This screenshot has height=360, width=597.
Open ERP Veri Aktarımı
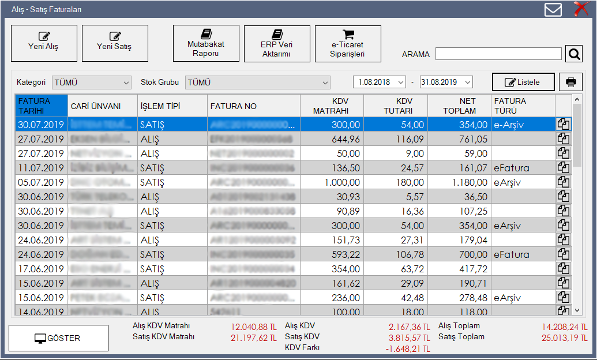(x=277, y=44)
